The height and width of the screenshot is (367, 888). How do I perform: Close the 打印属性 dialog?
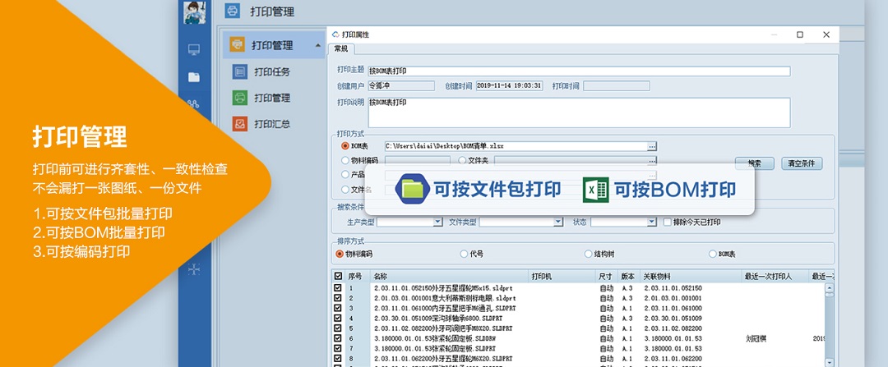(x=826, y=34)
